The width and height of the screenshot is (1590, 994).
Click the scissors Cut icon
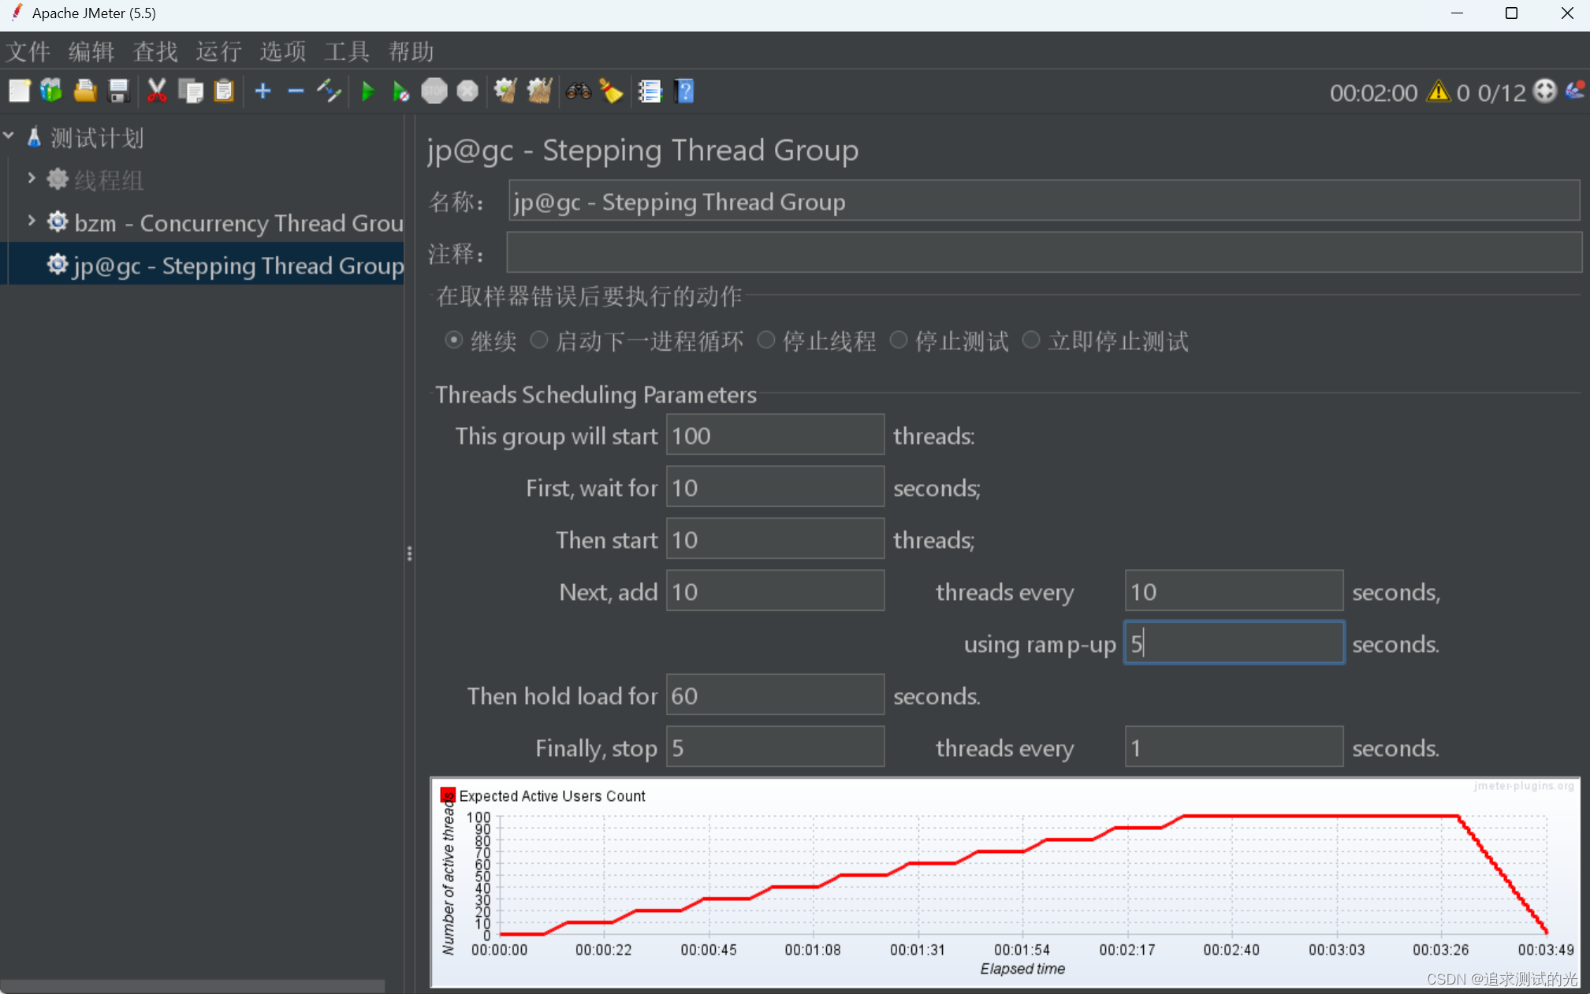point(156,91)
